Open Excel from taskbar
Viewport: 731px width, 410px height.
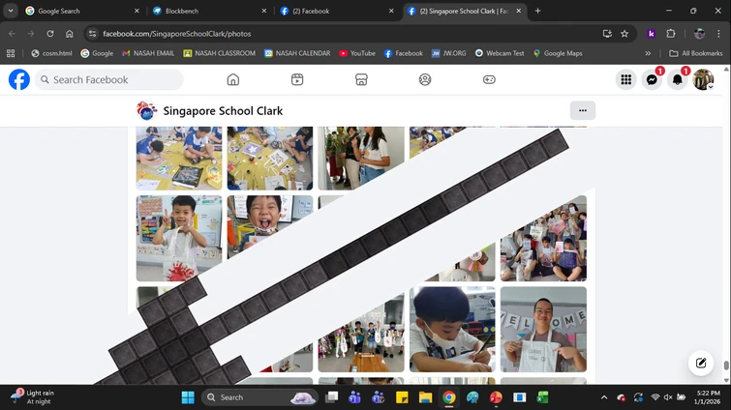click(542, 397)
